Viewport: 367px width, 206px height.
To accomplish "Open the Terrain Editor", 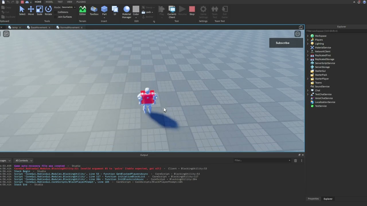I will coord(83,11).
